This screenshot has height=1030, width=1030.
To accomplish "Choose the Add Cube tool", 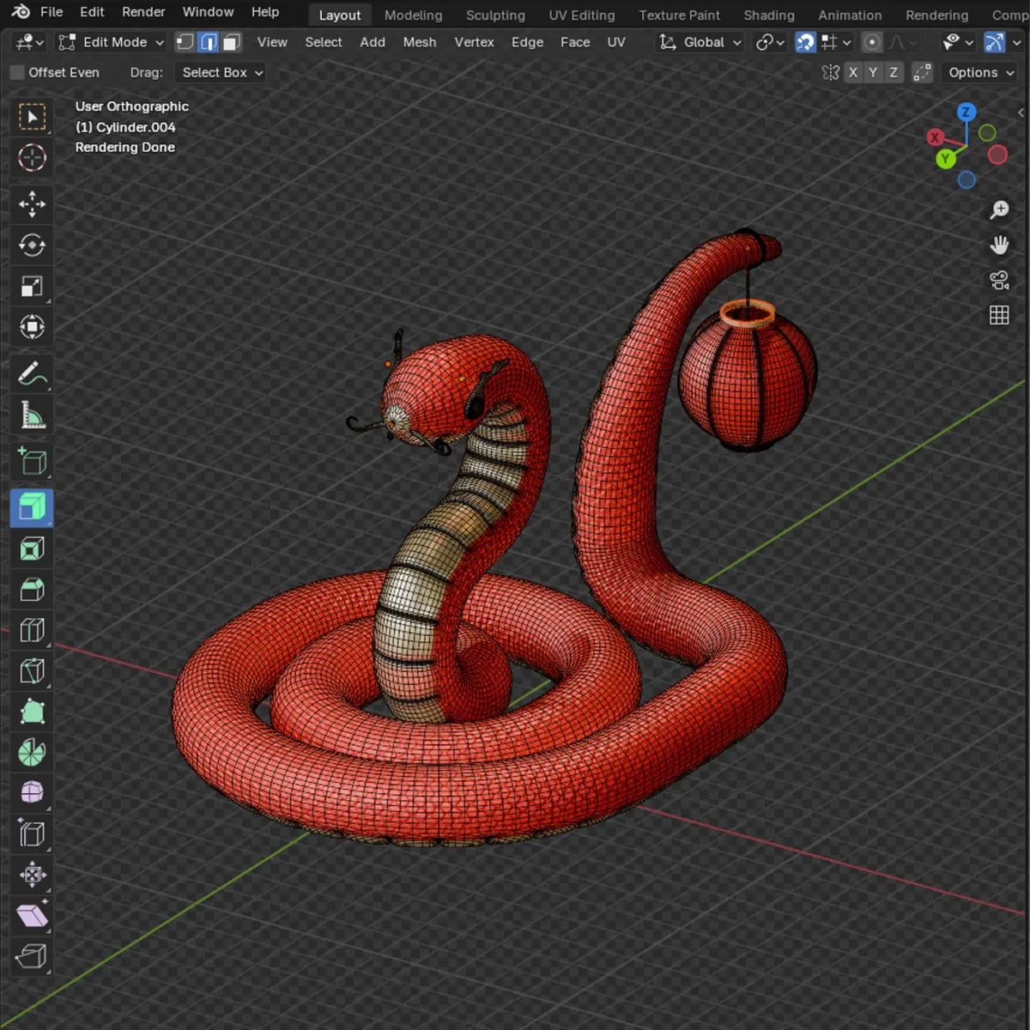I will (x=32, y=462).
